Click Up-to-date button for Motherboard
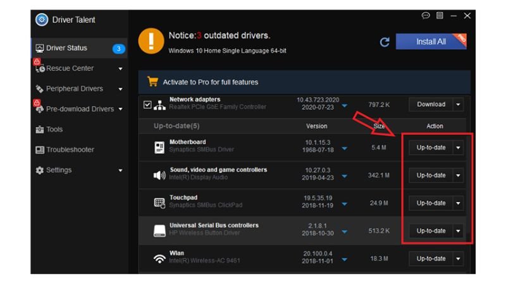The width and height of the screenshot is (506, 284). 431,148
